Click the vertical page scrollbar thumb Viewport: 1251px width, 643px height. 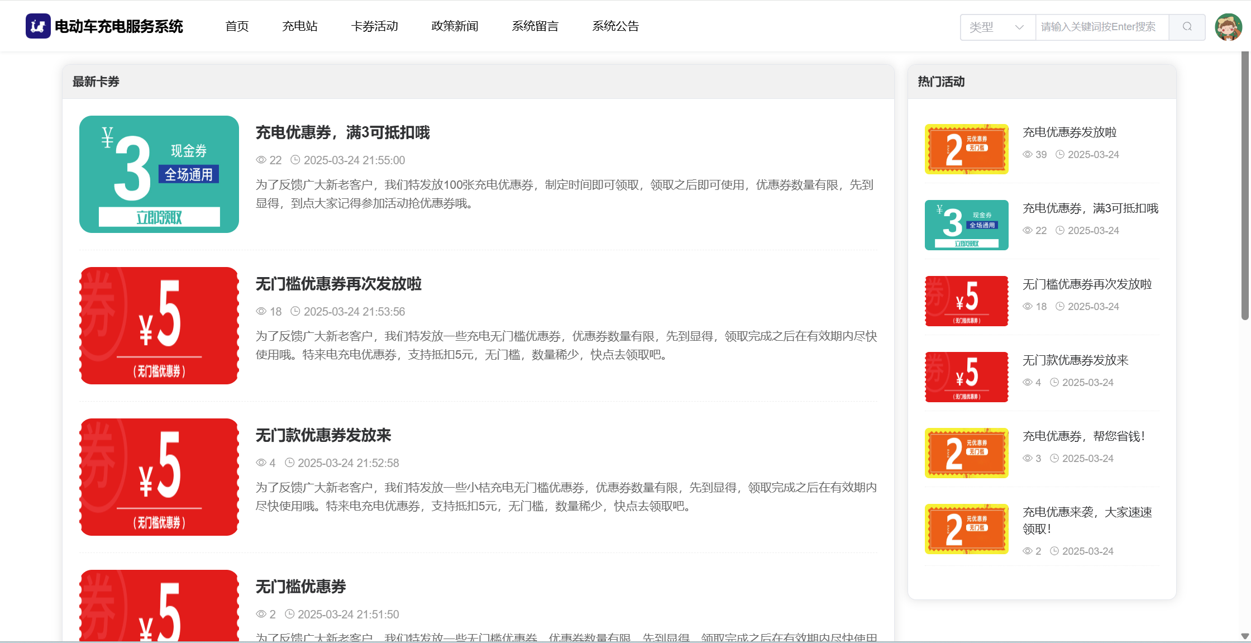pyautogui.click(x=1244, y=184)
